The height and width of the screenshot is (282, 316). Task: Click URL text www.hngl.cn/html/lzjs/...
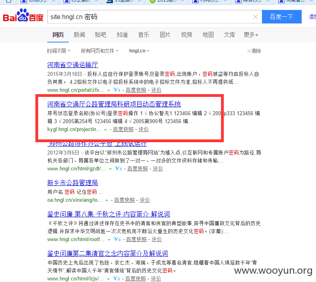click(76, 278)
